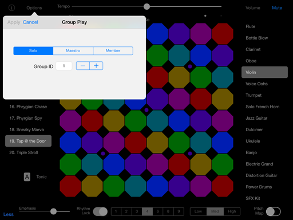Select the Voice Oohs instrument

(x=264, y=84)
